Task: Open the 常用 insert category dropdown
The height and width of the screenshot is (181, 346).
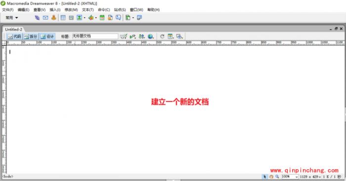Action: 12,18
